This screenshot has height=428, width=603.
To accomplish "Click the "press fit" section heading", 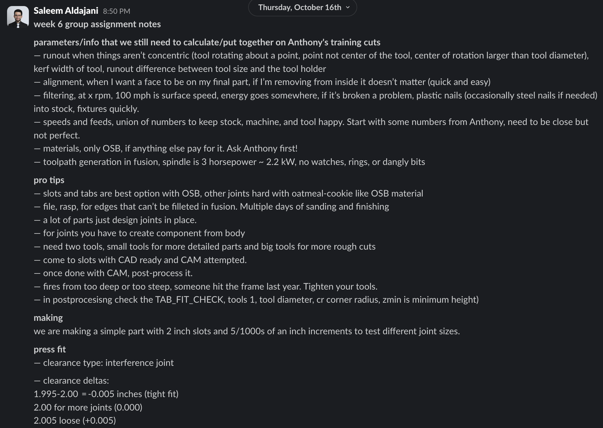I will tap(50, 349).
